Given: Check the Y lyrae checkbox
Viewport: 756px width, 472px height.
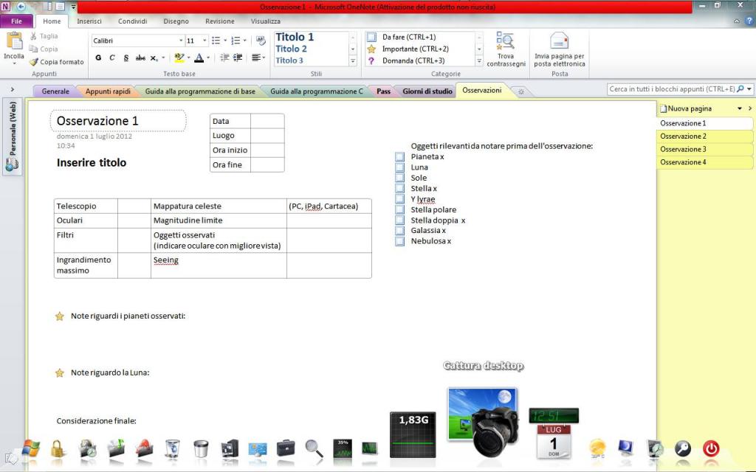Looking at the screenshot, I should pos(399,199).
